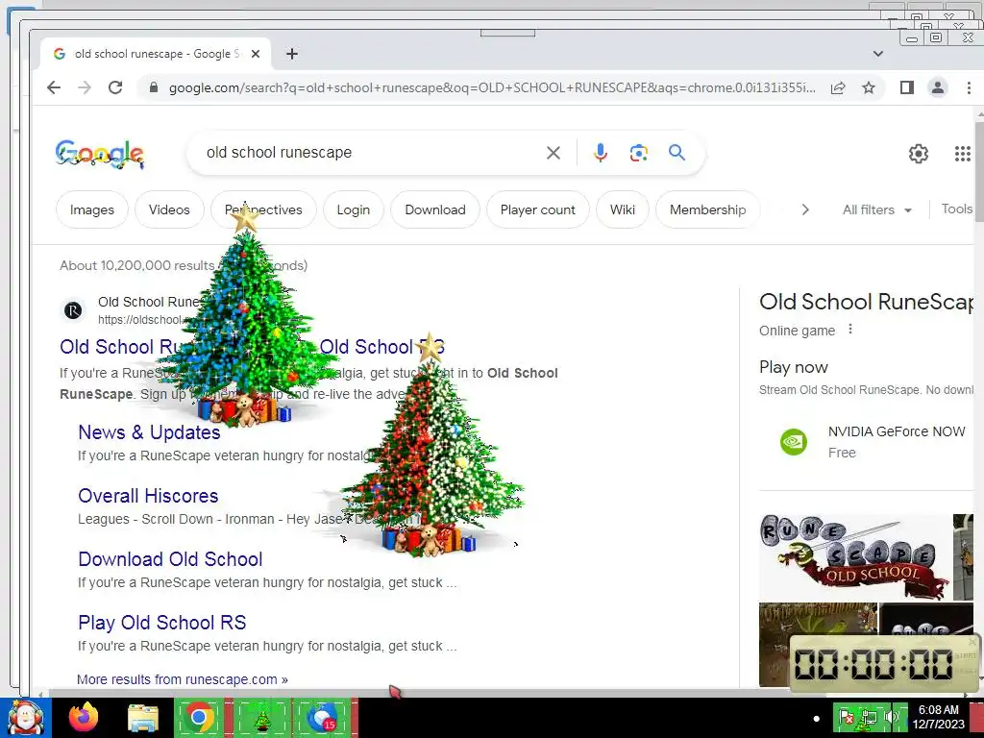Open More results from runescape.com
The height and width of the screenshot is (738, 984).
coord(182,679)
